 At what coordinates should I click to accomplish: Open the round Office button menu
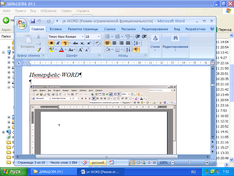tap(22, 24)
